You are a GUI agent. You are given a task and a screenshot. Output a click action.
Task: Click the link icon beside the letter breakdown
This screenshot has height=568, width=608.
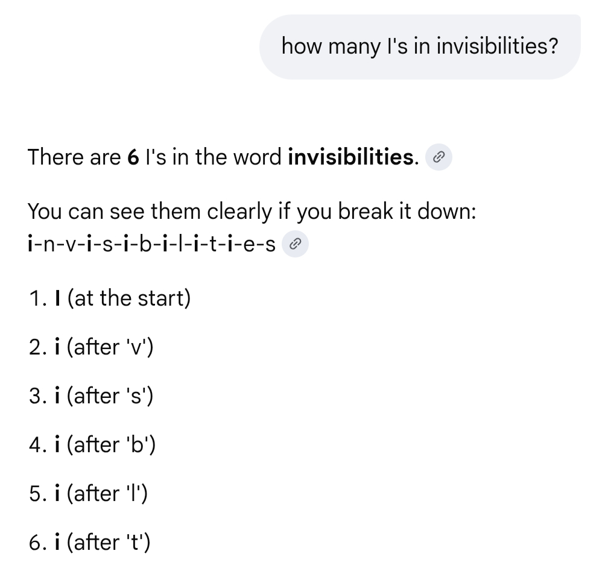[296, 245]
